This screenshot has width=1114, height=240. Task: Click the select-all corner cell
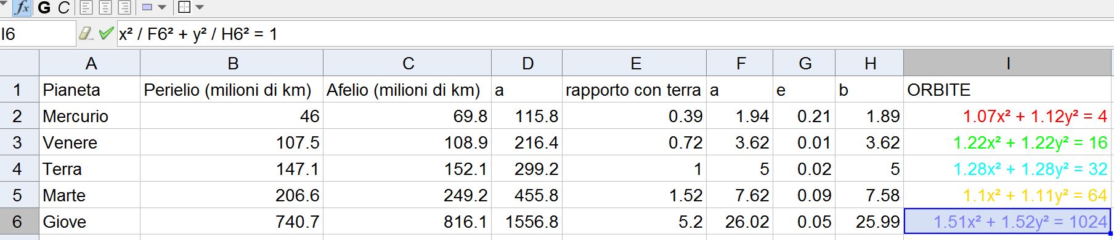[19, 63]
